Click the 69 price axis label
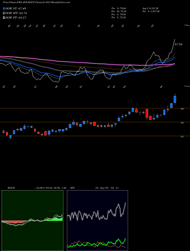This screenshot has width=190, height=251. tap(182, 109)
